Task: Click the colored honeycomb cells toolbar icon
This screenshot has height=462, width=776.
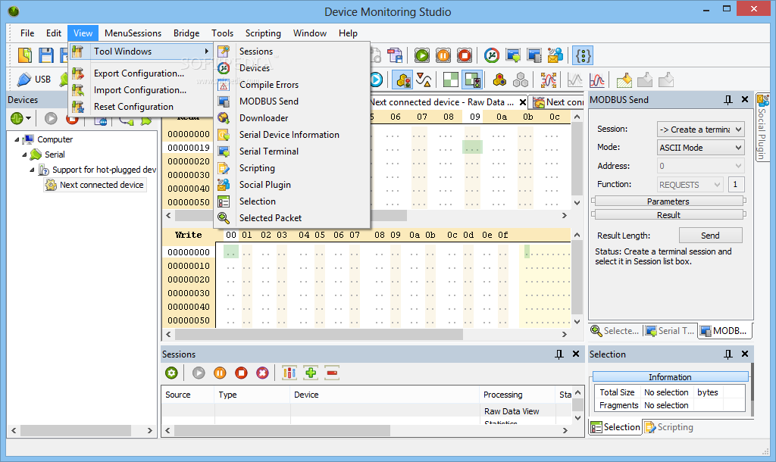Action: point(499,80)
